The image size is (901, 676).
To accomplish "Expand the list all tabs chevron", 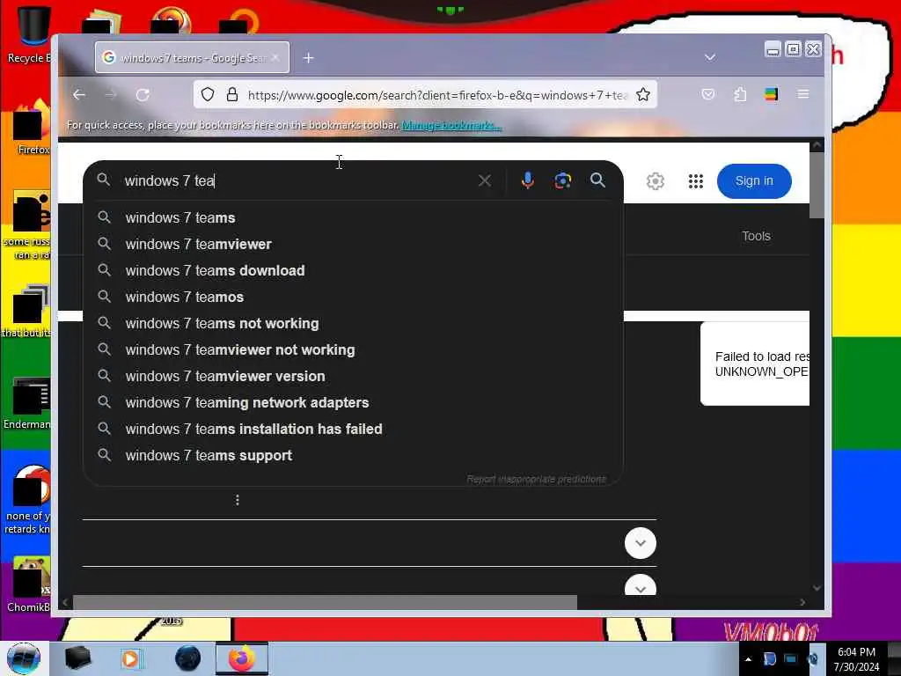I will pos(710,57).
